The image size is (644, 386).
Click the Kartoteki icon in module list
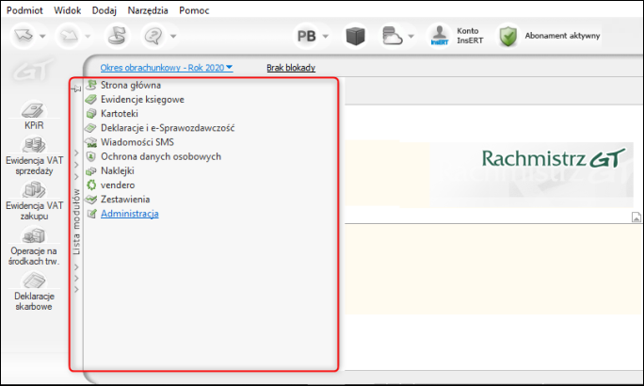pyautogui.click(x=91, y=113)
